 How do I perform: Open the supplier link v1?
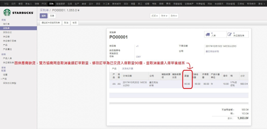(137, 46)
